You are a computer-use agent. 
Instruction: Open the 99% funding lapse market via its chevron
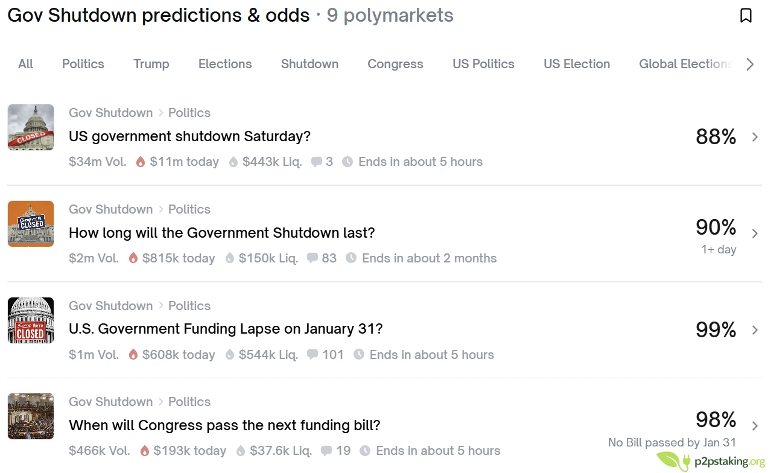pos(755,329)
